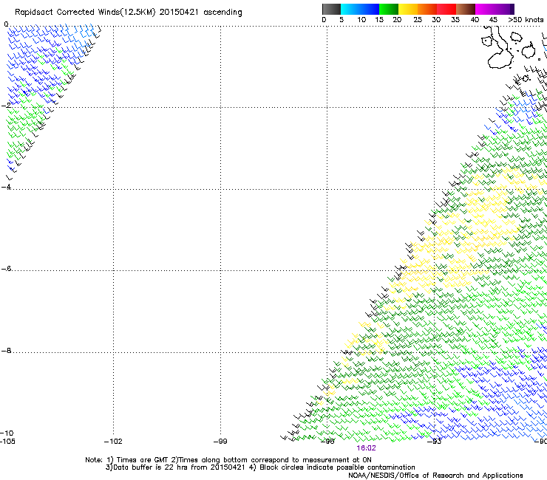The image size is (547, 480).
Task: Click the 'Data buffer is 22 hrs' note
Action: (x=175, y=467)
